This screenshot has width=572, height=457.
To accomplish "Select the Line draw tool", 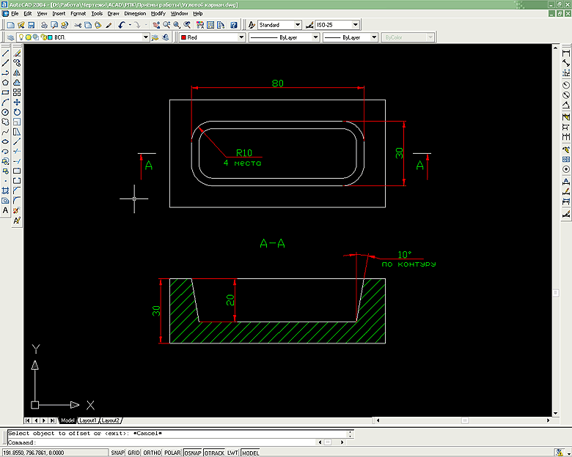I will (5, 53).
